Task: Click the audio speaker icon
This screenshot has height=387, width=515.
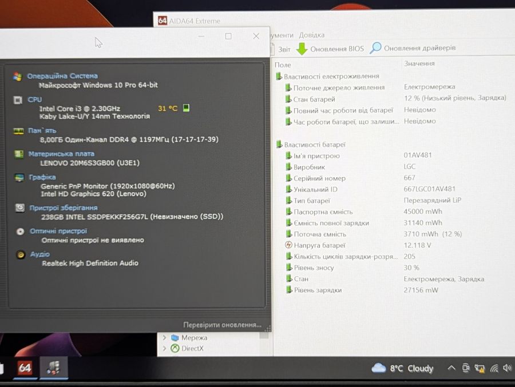Action: pos(21,255)
